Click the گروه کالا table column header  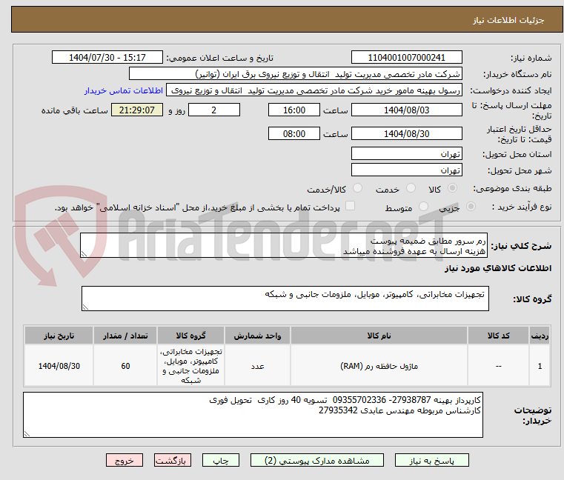(190, 336)
